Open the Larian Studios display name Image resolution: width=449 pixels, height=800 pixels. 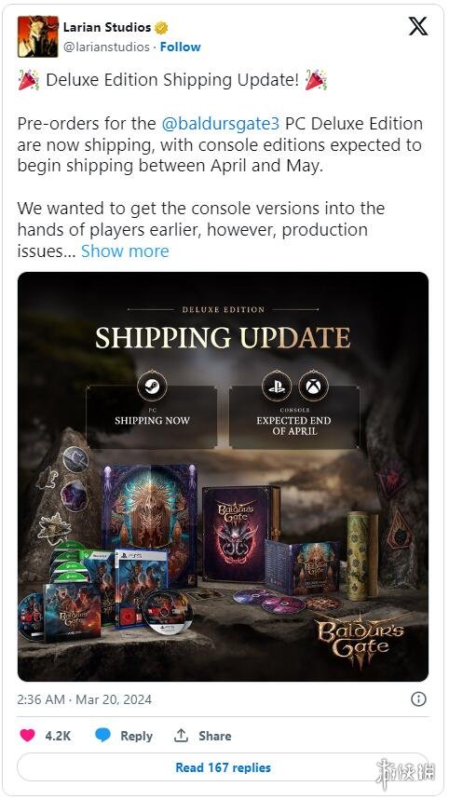click(x=107, y=28)
